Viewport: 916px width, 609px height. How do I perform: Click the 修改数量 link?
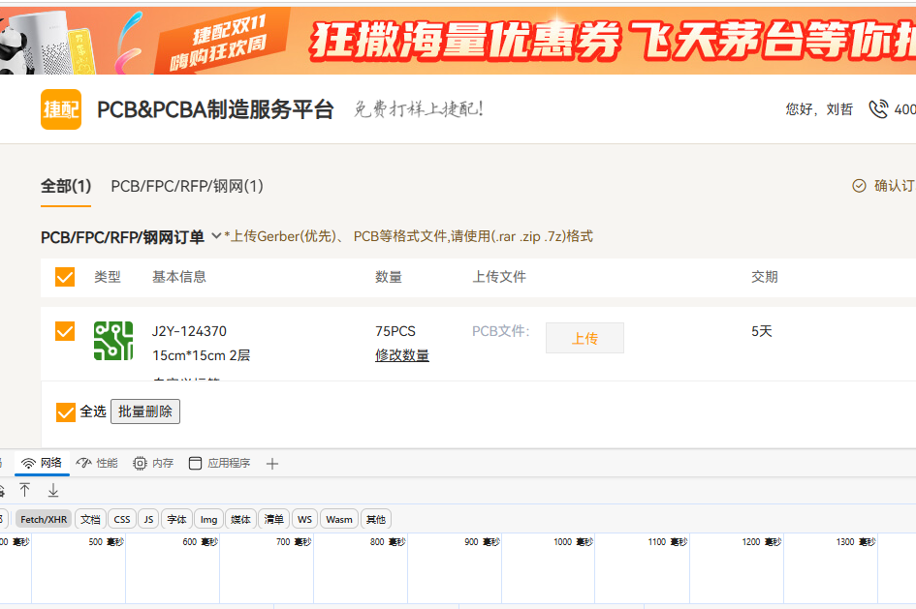point(402,354)
